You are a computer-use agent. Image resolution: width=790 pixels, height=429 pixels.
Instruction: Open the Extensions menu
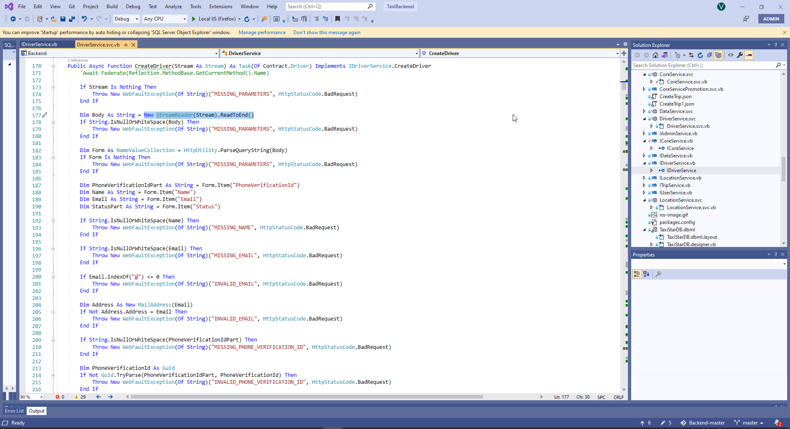(221, 7)
